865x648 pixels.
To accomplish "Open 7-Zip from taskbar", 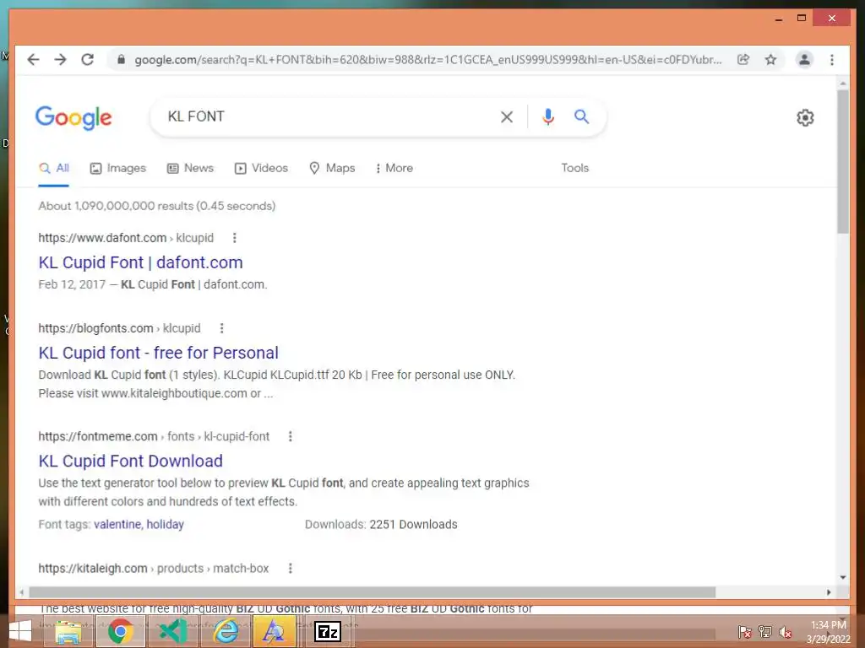I will pos(328,631).
